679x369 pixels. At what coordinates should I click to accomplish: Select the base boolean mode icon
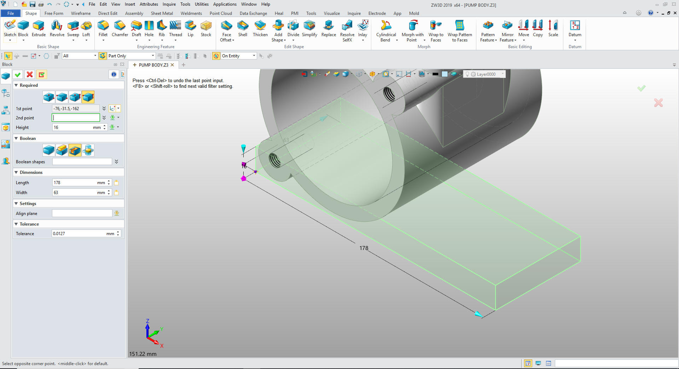(49, 150)
